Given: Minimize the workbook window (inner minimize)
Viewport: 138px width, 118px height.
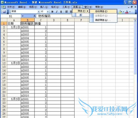Looking at the screenshot, I should pyautogui.click(x=129, y=7).
